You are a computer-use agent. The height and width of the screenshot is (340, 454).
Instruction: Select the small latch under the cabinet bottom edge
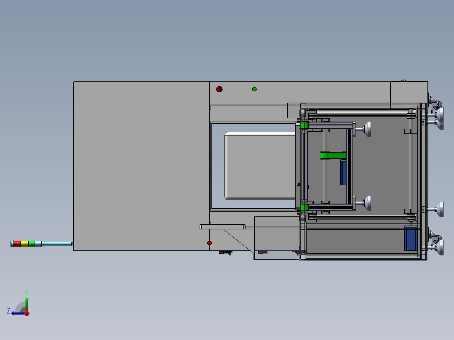click(226, 252)
